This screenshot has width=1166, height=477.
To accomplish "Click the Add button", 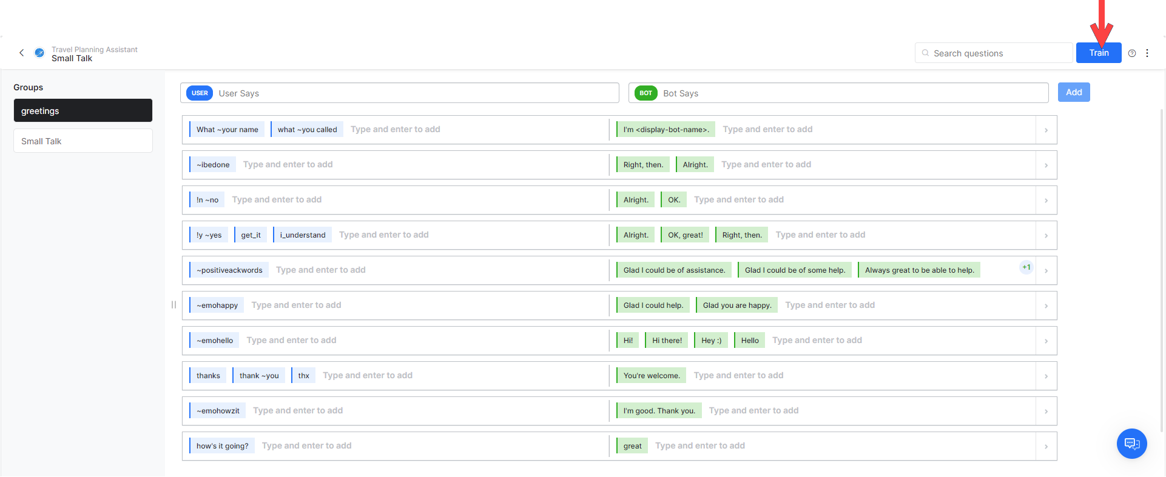I will coord(1073,93).
